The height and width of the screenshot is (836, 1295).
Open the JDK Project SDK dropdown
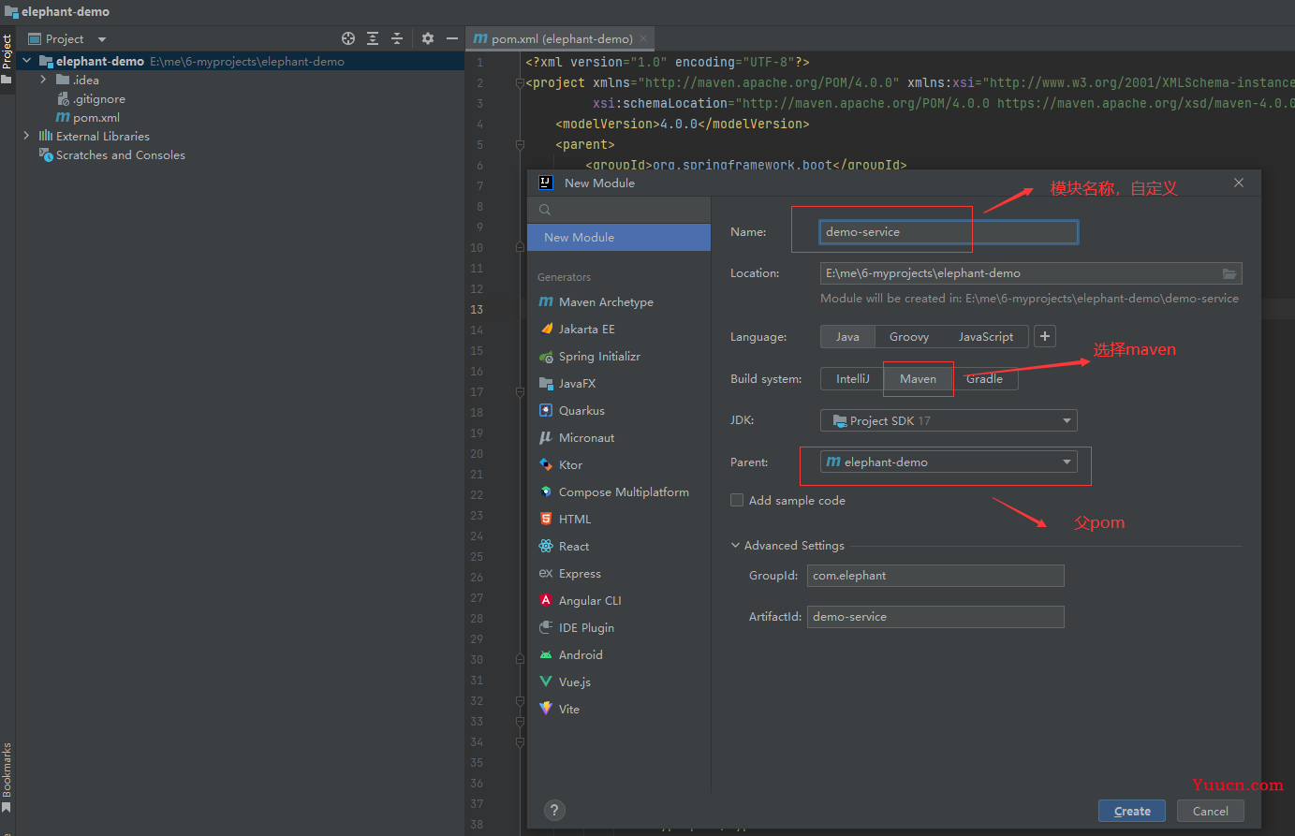point(949,420)
